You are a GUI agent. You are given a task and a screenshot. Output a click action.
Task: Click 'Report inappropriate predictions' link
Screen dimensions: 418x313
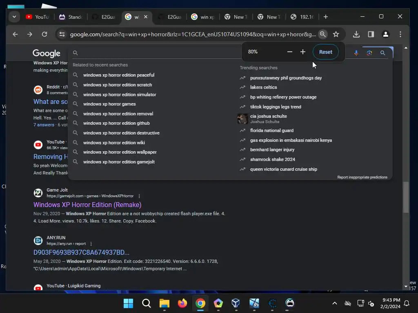pos(362,177)
